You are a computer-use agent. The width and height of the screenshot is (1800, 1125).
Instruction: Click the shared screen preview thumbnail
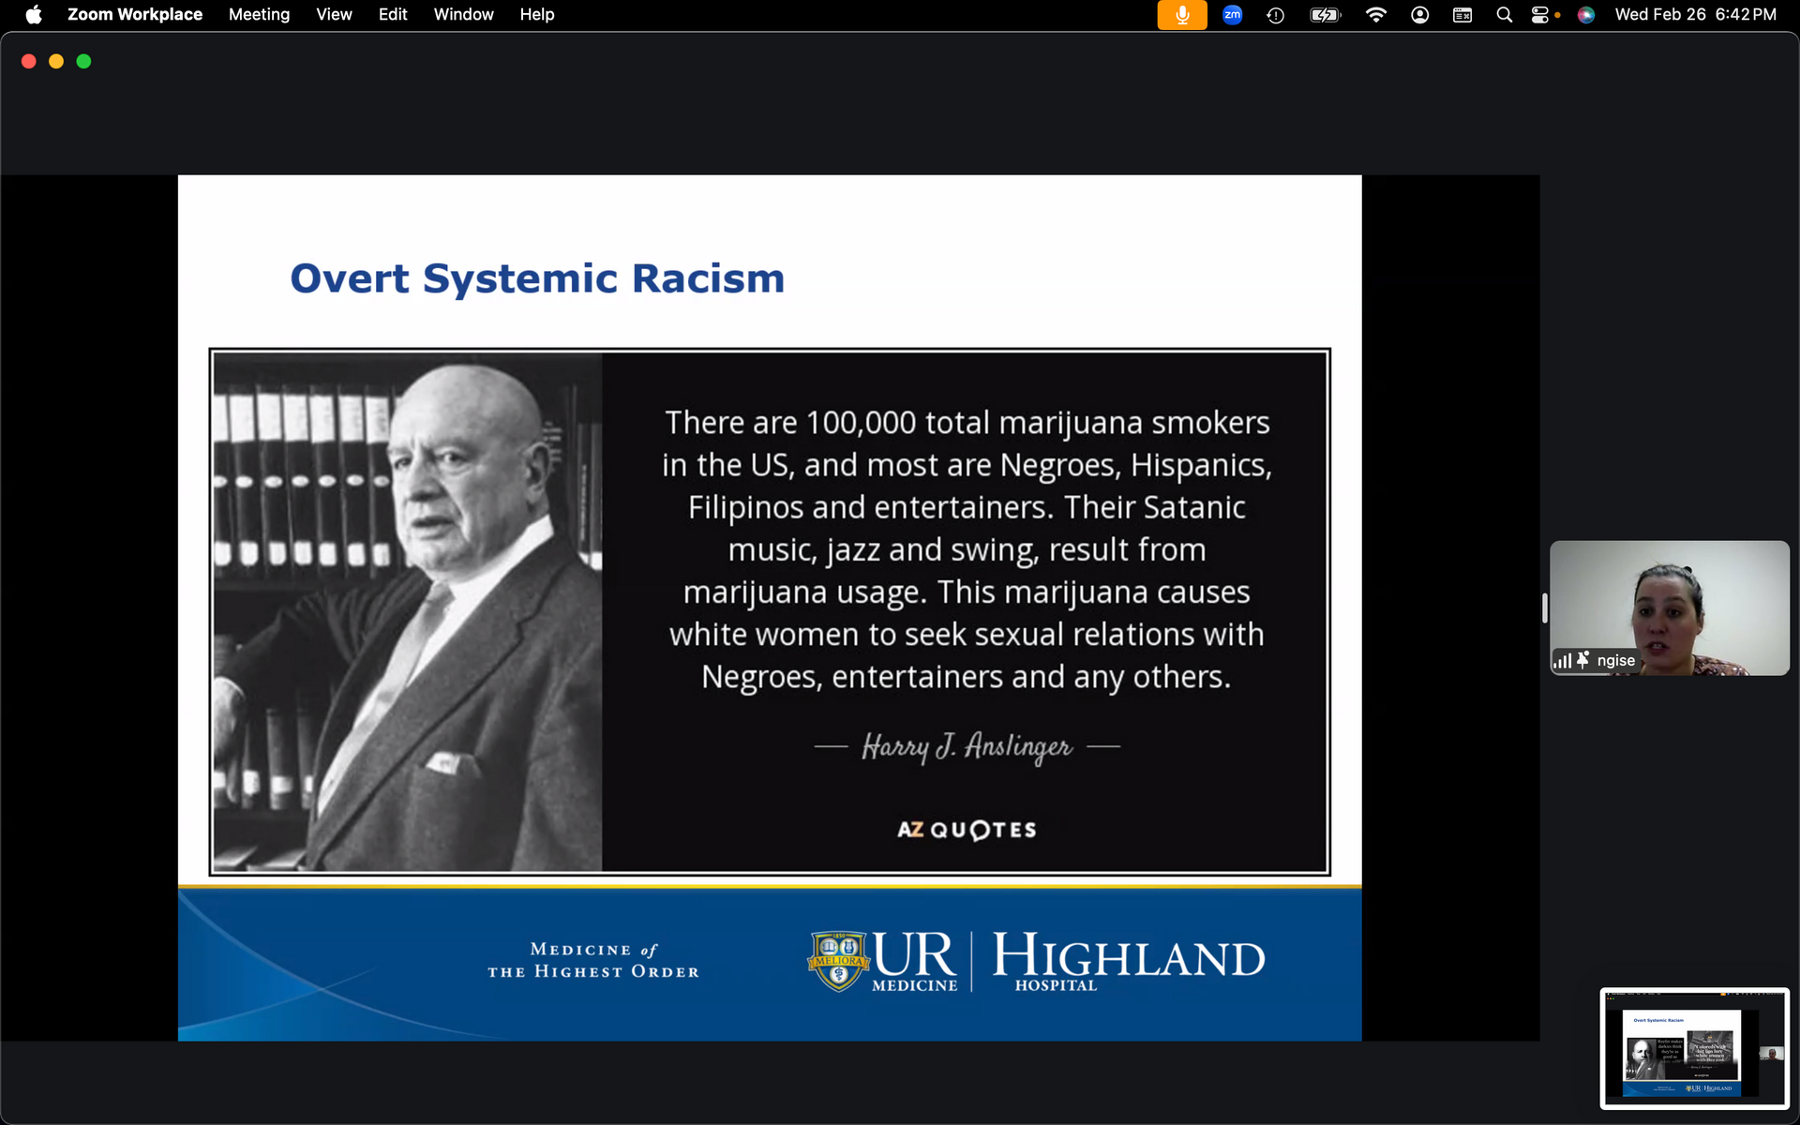(1694, 1048)
